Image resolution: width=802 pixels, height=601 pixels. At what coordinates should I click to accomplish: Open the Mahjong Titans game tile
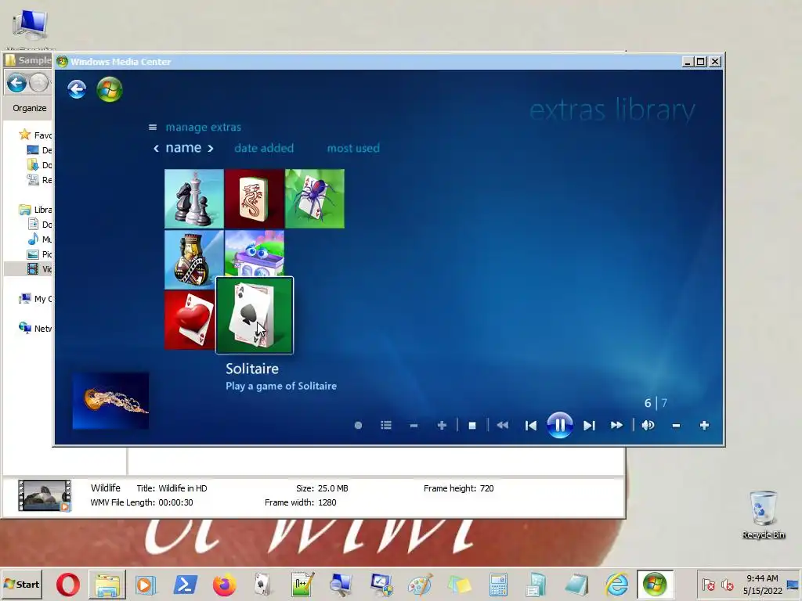(255, 199)
